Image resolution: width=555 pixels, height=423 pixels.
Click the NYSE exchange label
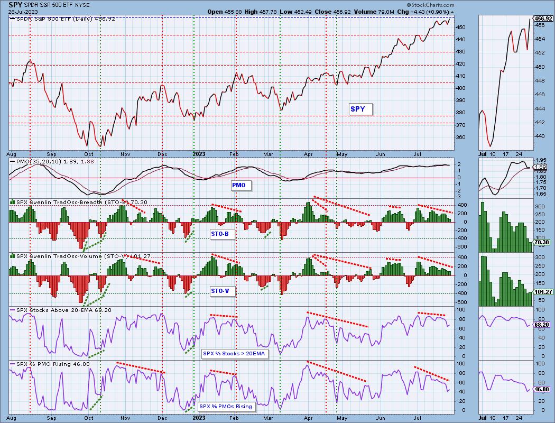click(82, 5)
